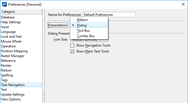Click the MicroStation logo icon in title bar

(x=5, y=5)
